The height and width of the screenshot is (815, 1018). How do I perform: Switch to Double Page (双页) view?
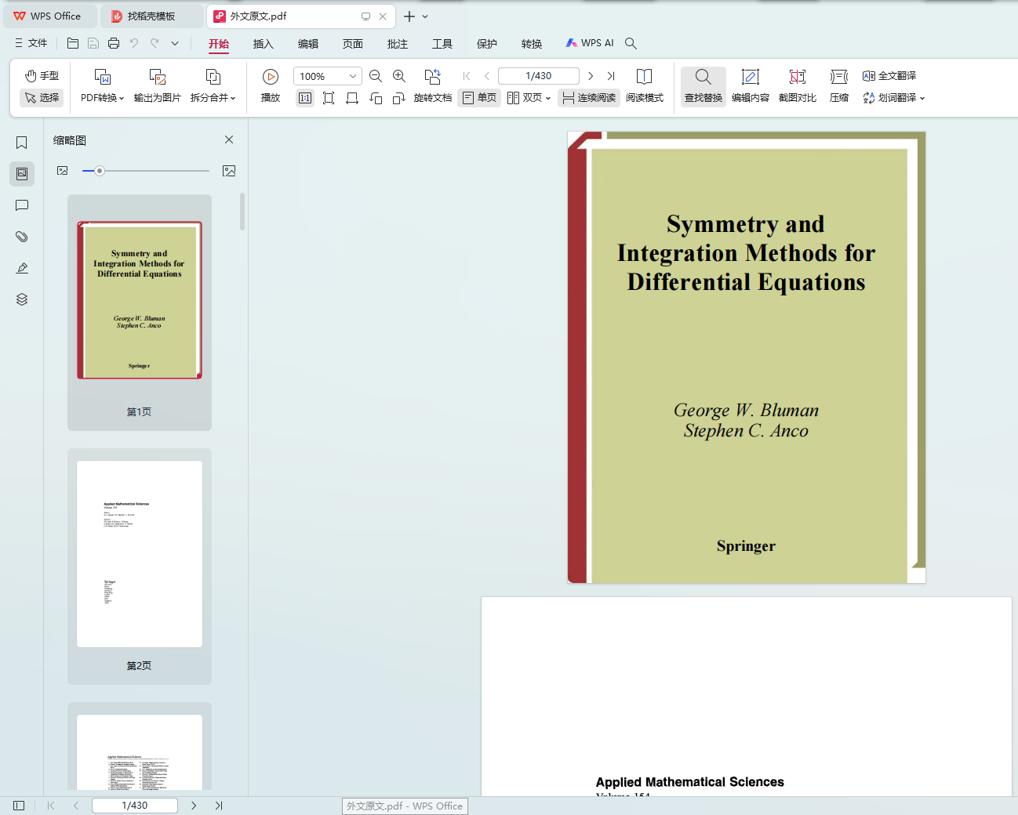(x=525, y=98)
